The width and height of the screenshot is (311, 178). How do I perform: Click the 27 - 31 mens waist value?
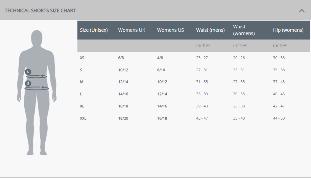point(202,70)
